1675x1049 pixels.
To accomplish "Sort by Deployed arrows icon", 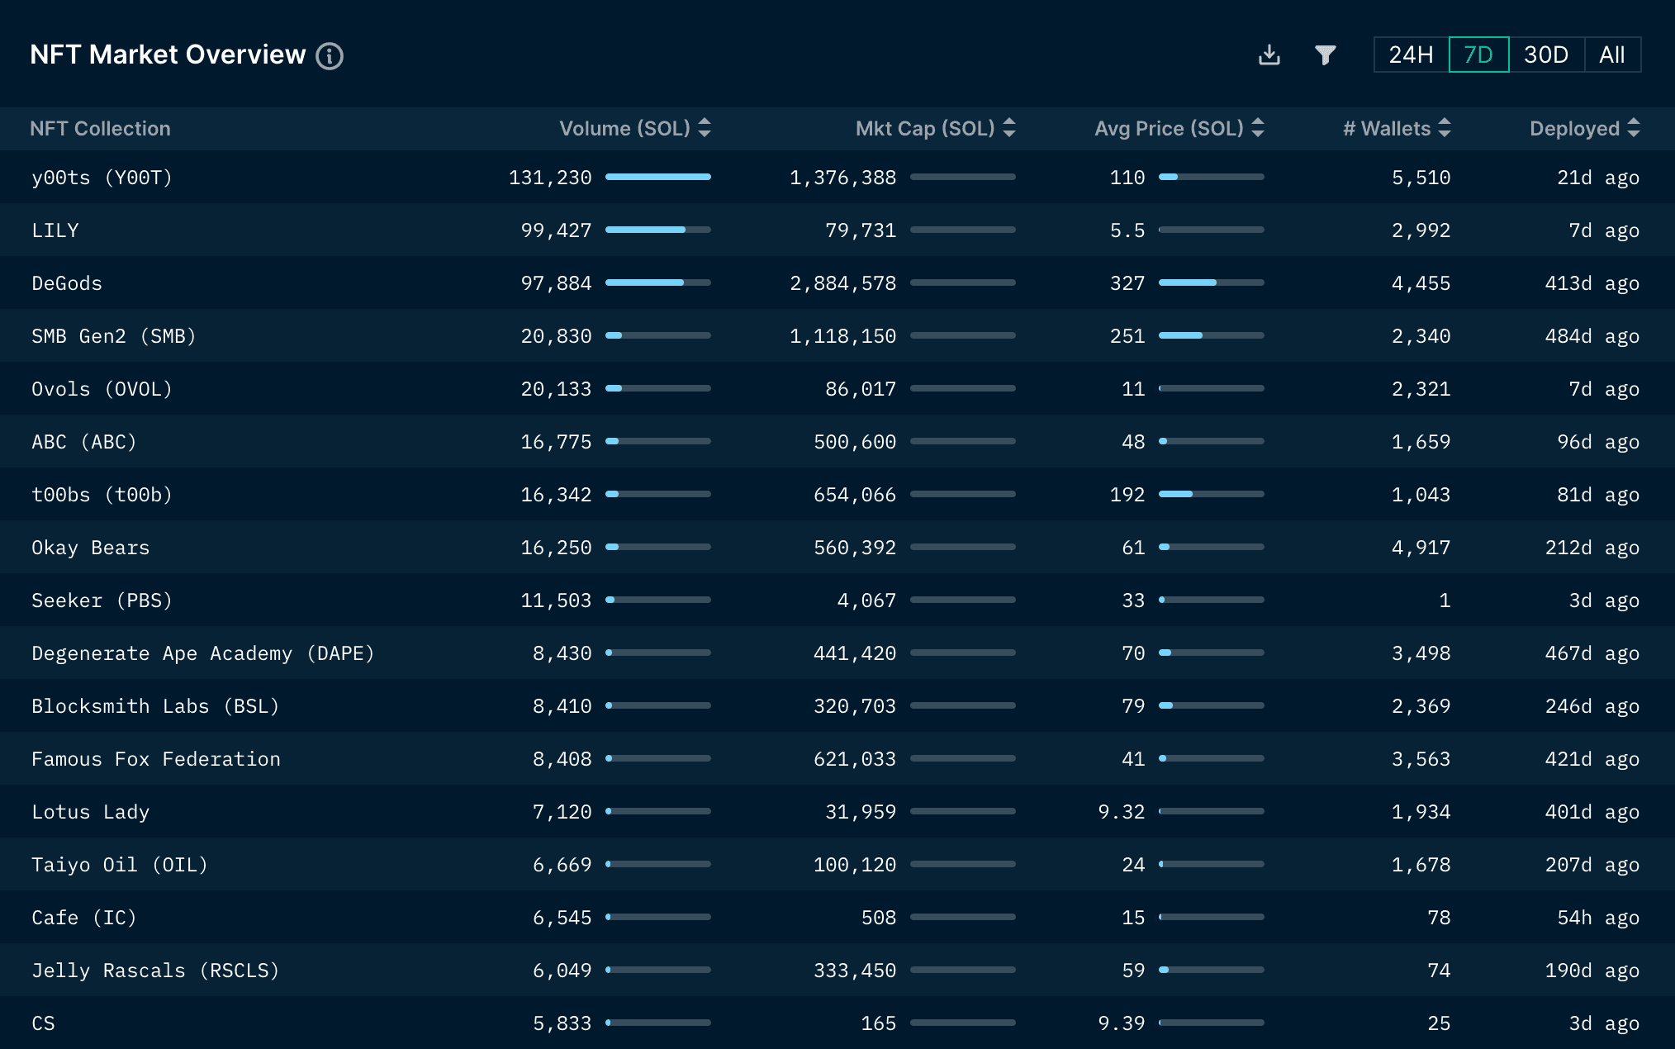I will click(1634, 128).
